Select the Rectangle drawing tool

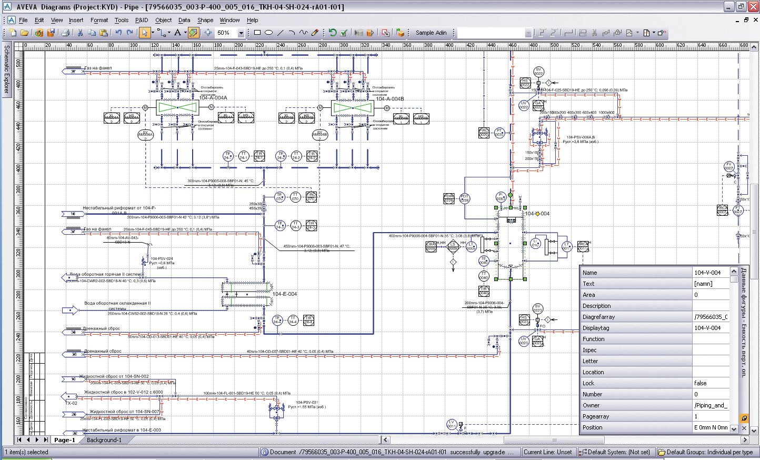click(x=257, y=33)
